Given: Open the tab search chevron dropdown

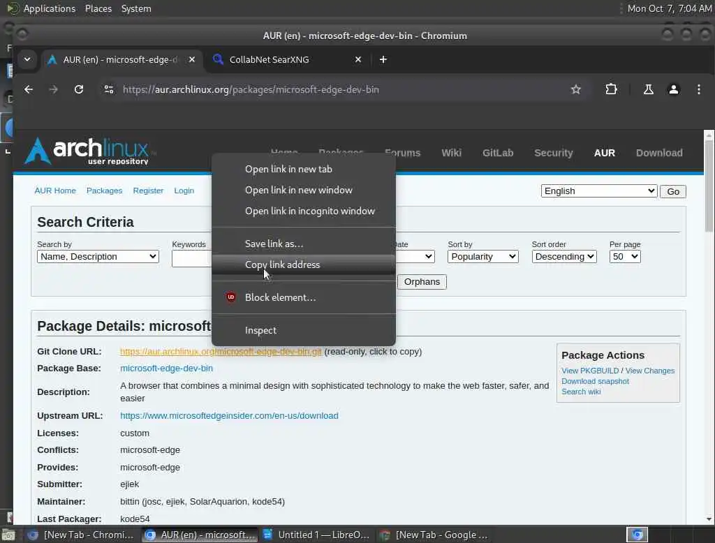Looking at the screenshot, I should (x=27, y=59).
